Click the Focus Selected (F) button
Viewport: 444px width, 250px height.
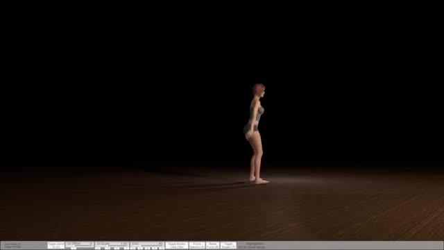[197, 245]
